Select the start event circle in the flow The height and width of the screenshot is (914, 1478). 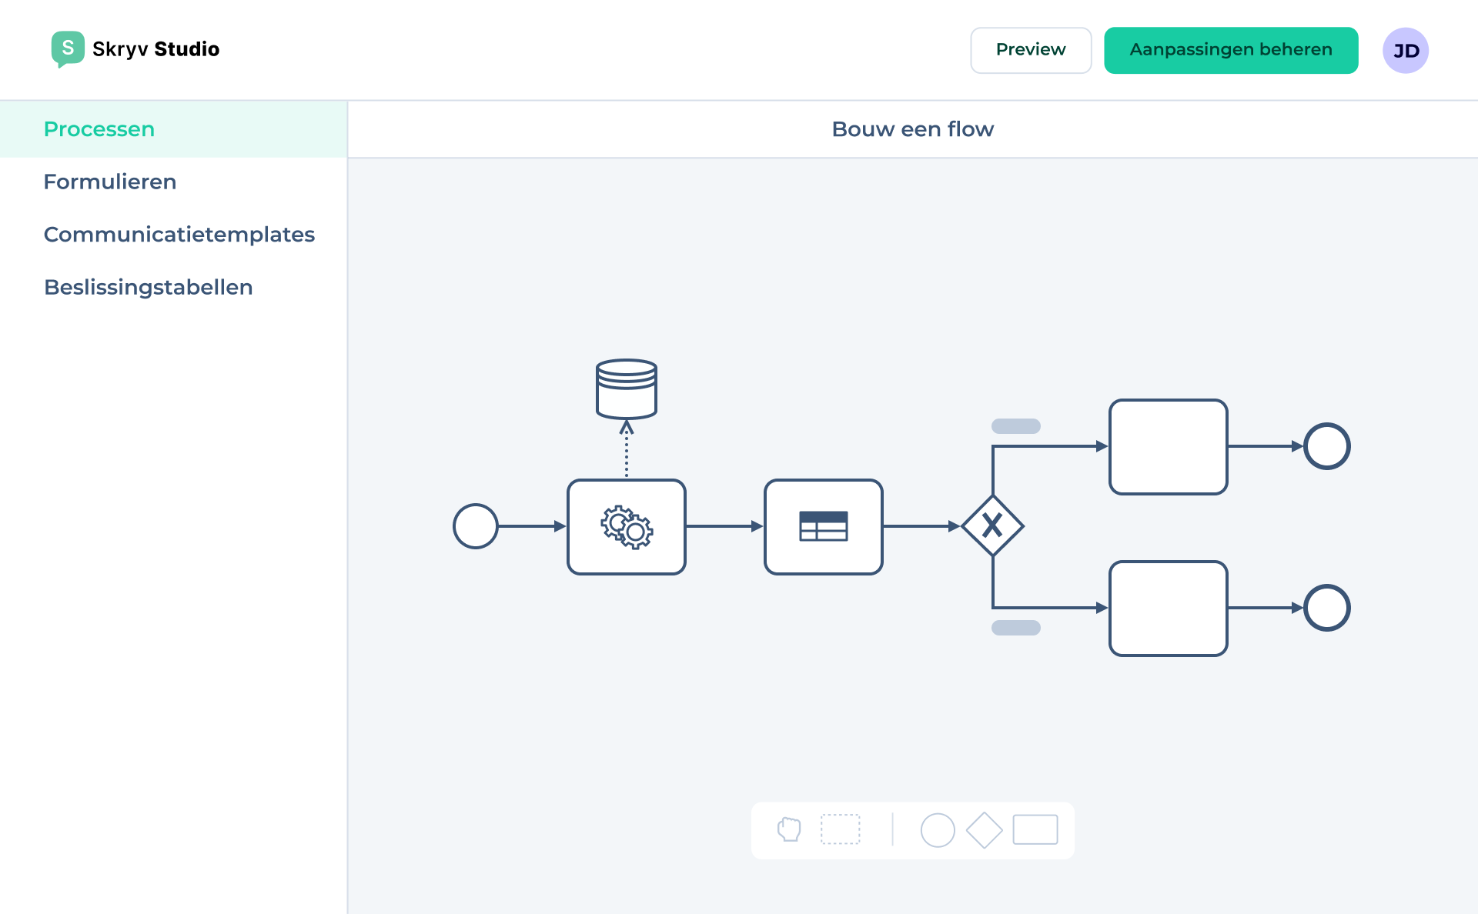(x=475, y=527)
